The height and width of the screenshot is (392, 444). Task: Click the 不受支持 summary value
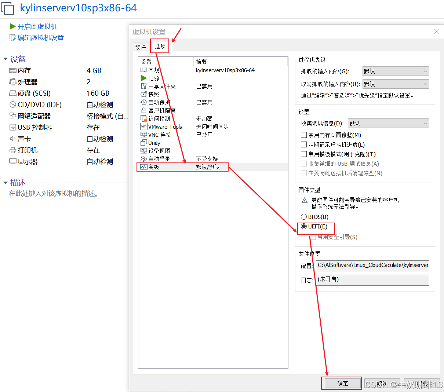(x=207, y=159)
